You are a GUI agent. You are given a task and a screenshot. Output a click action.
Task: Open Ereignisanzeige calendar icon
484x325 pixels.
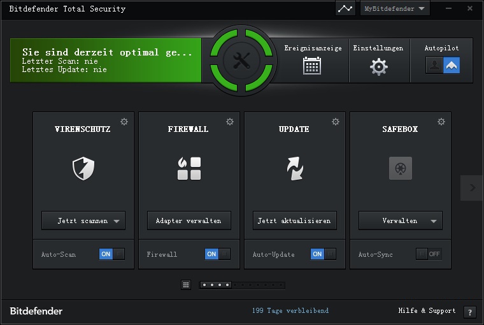pos(312,66)
